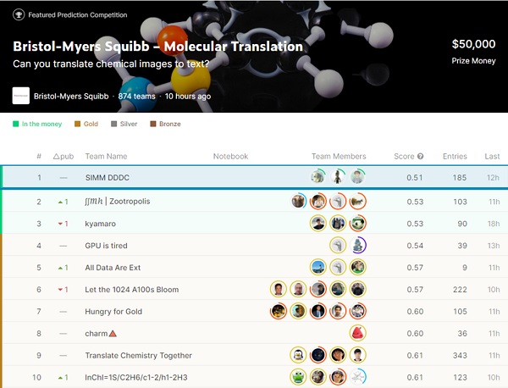The image size is (508, 388).
Task: Click first avatar of kyamaro team
Action: [317, 223]
